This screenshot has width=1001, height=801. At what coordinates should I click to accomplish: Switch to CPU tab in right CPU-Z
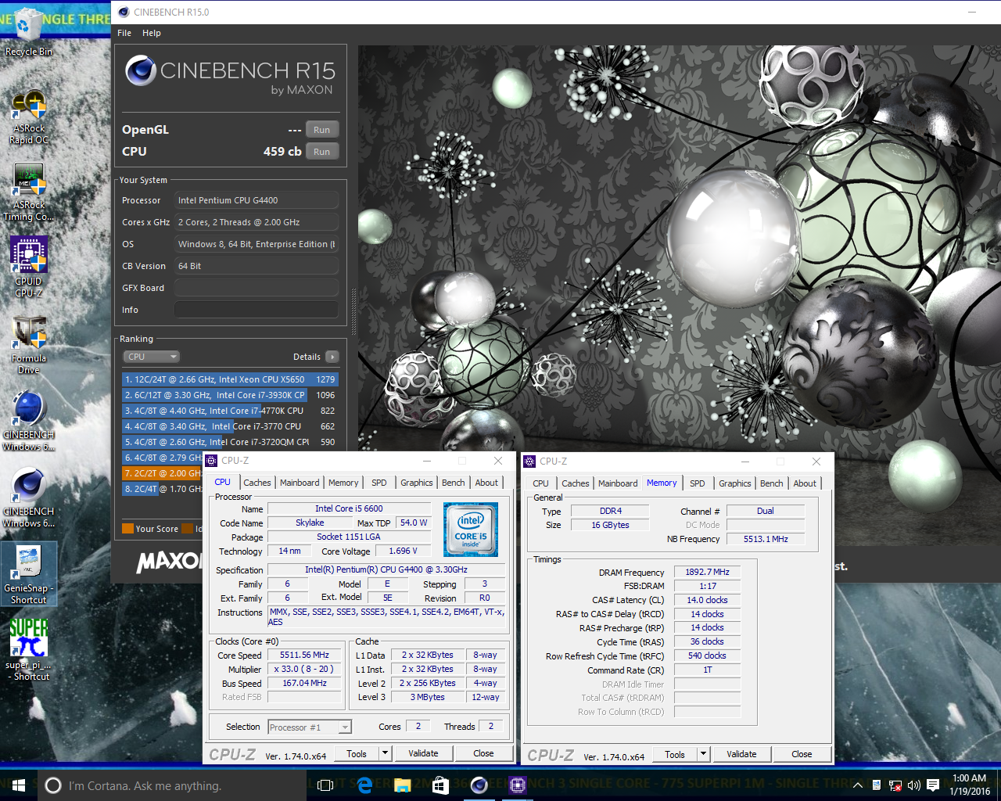(540, 483)
